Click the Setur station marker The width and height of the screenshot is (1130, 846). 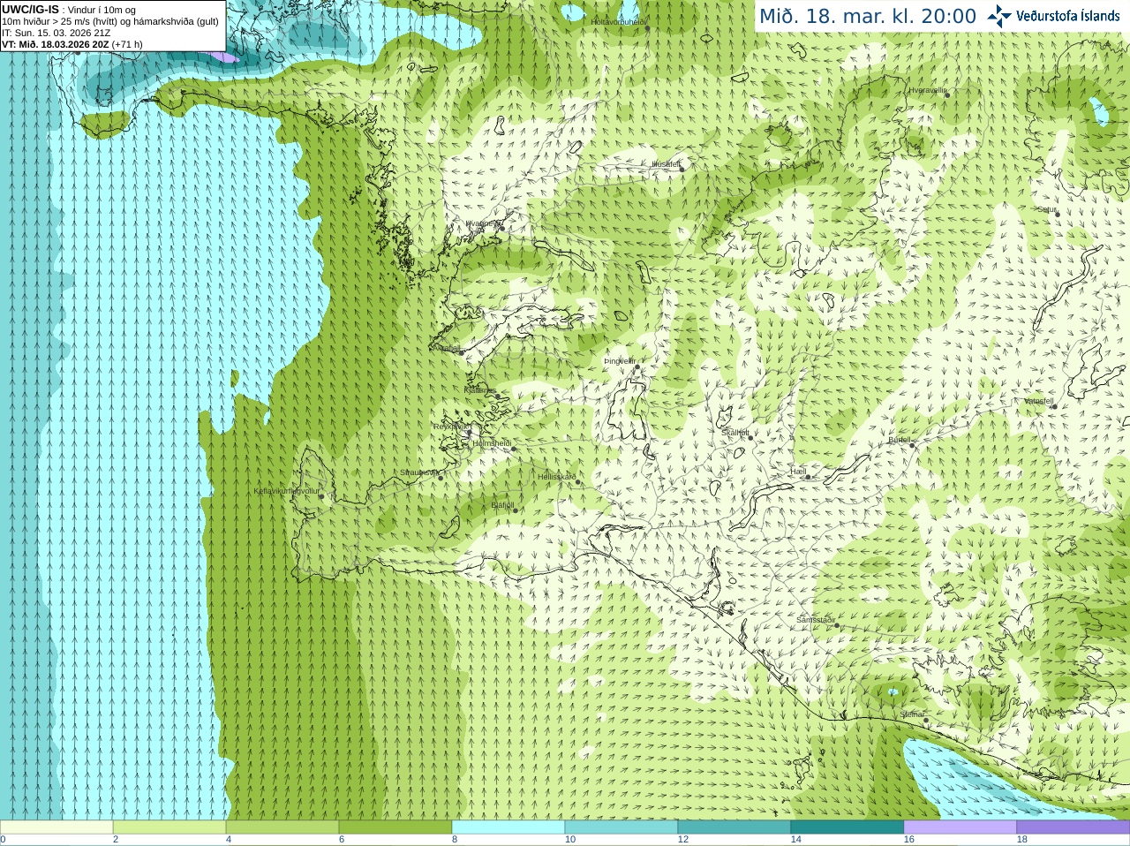click(1058, 215)
